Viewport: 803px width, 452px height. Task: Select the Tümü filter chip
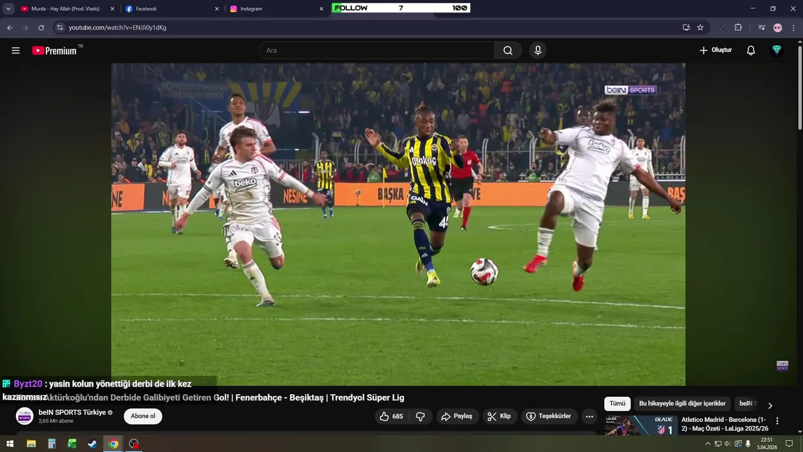click(617, 404)
